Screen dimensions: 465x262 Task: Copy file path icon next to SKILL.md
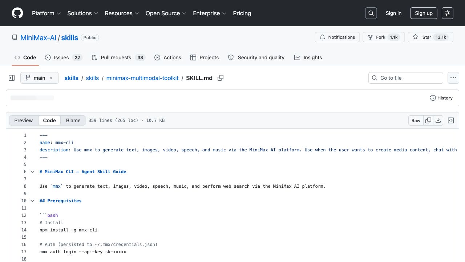[221, 78]
